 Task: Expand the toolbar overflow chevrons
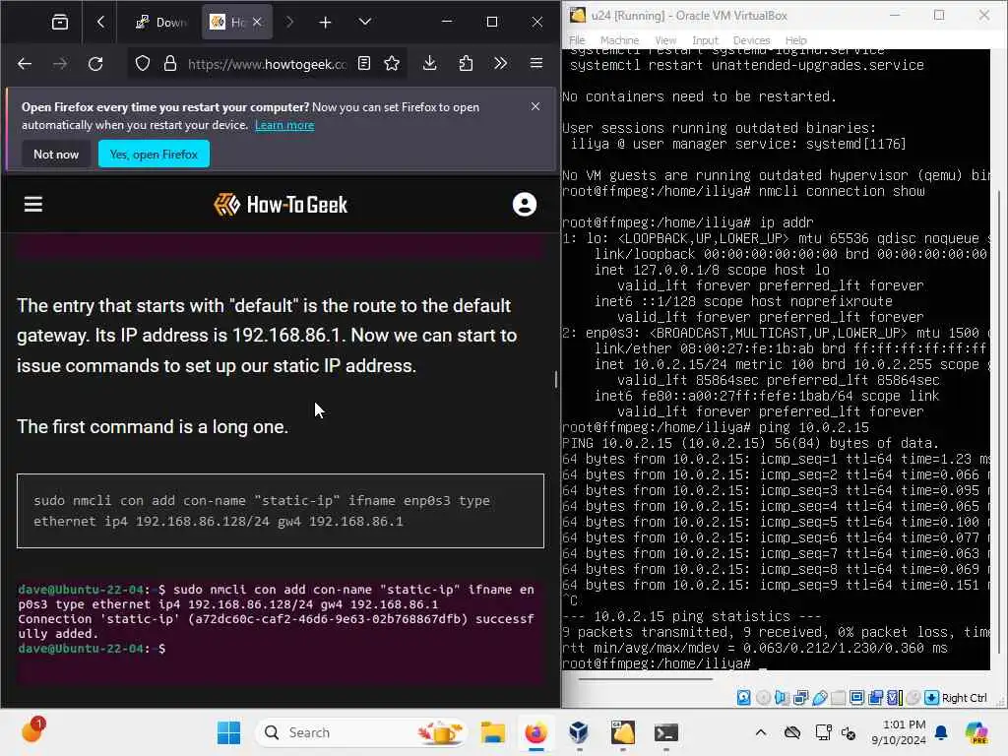(x=501, y=64)
